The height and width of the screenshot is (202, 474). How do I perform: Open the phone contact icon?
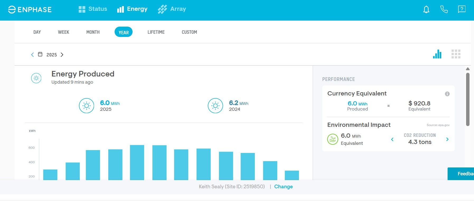444,9
